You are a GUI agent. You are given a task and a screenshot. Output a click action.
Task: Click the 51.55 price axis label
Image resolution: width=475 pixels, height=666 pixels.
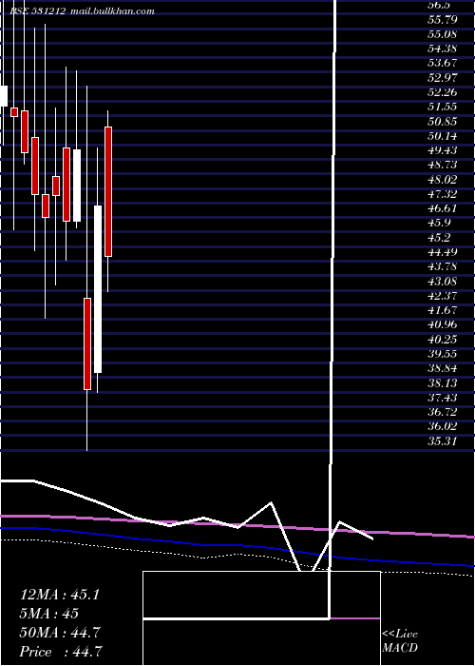point(443,107)
